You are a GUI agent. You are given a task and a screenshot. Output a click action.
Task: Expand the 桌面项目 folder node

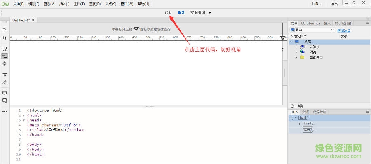click(296, 57)
